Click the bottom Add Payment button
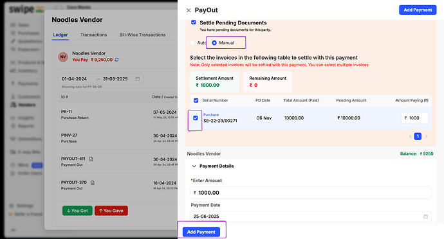 coord(201,232)
